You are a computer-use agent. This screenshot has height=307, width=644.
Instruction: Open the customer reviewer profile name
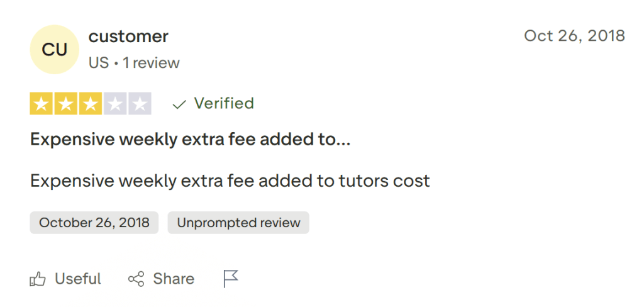(128, 36)
